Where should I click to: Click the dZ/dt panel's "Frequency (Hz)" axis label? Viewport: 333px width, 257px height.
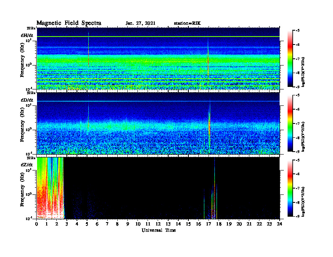coord(22,189)
